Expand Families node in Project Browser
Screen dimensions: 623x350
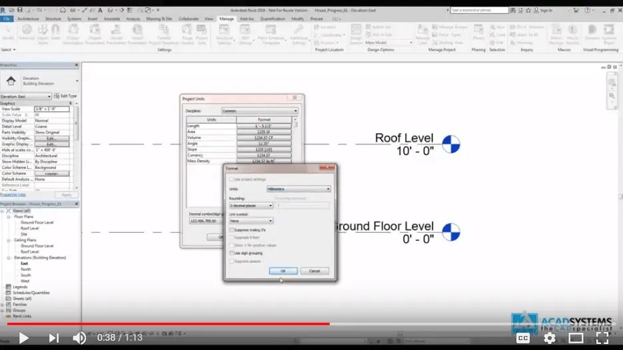click(3, 304)
